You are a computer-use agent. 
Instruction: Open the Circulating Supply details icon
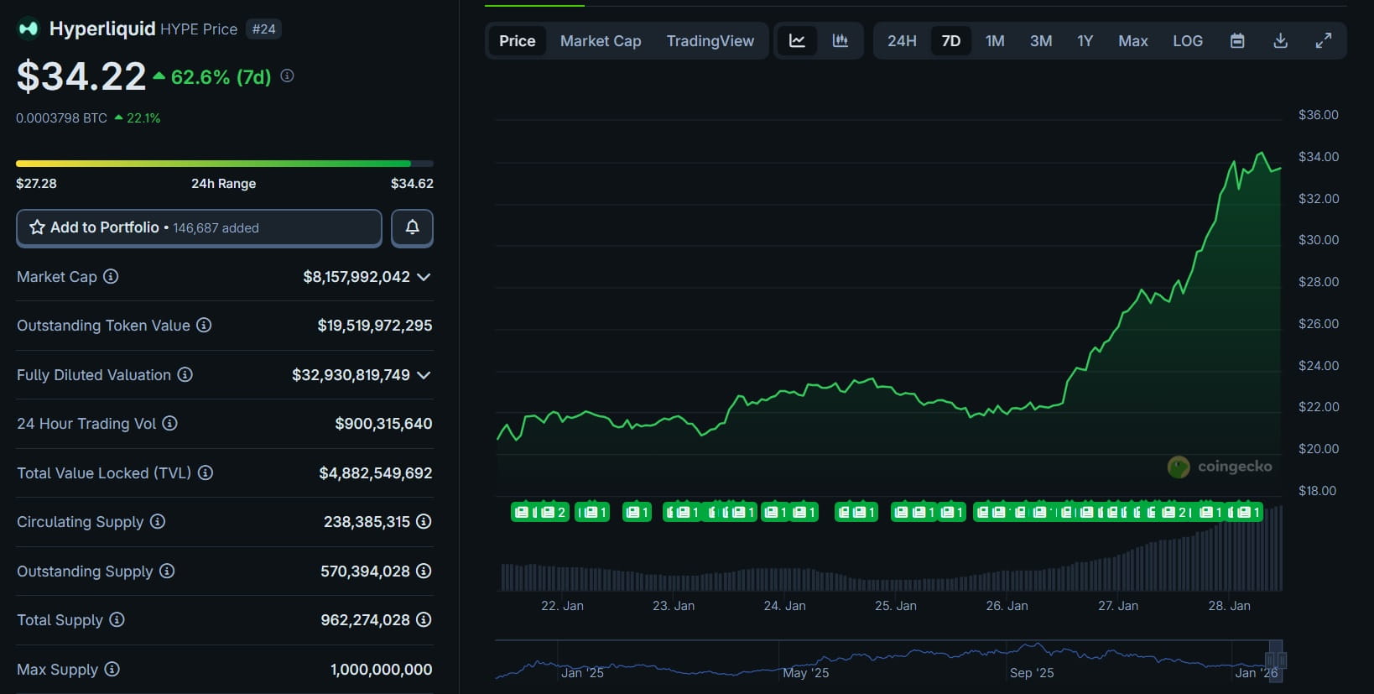click(x=424, y=521)
